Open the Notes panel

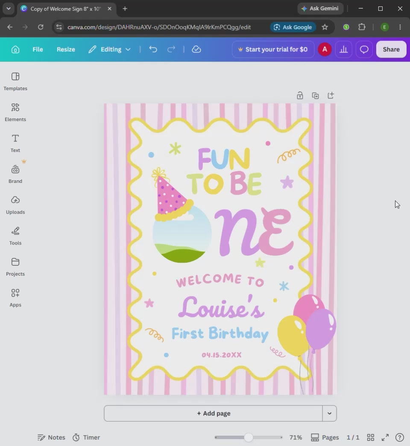tap(51, 437)
